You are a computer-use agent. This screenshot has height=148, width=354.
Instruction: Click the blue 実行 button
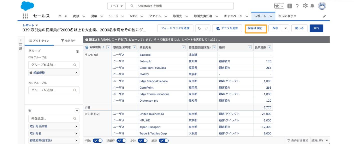pyautogui.click(x=316, y=28)
